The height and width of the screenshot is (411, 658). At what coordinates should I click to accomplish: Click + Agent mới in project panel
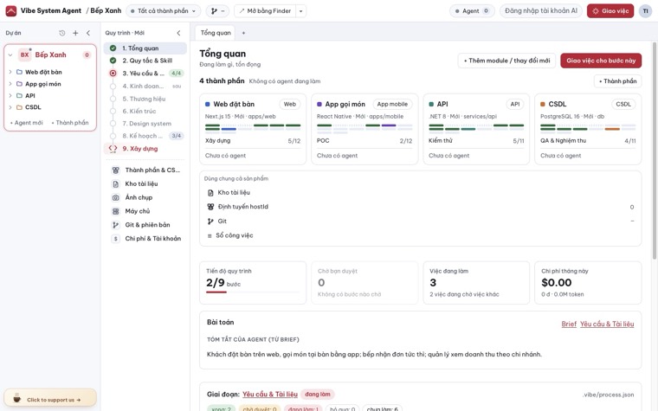click(x=27, y=123)
